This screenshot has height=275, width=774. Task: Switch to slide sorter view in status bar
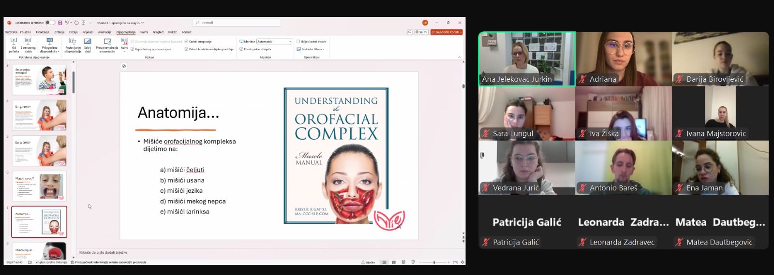point(394,262)
